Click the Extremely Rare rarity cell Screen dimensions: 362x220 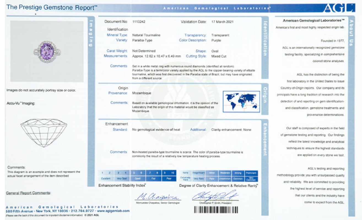coord(185,179)
